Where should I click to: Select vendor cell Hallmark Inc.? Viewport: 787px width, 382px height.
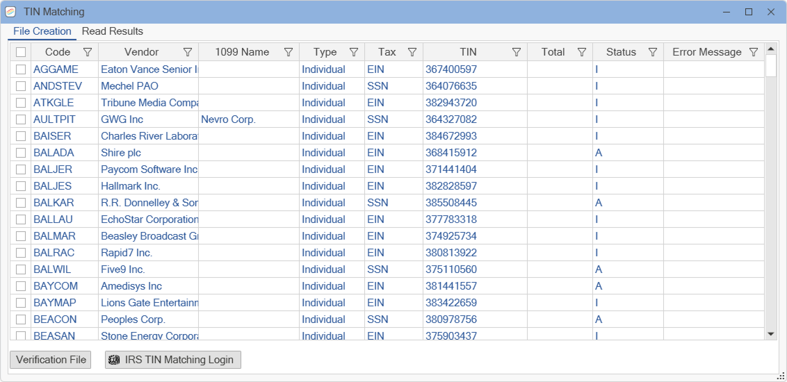tap(148, 186)
